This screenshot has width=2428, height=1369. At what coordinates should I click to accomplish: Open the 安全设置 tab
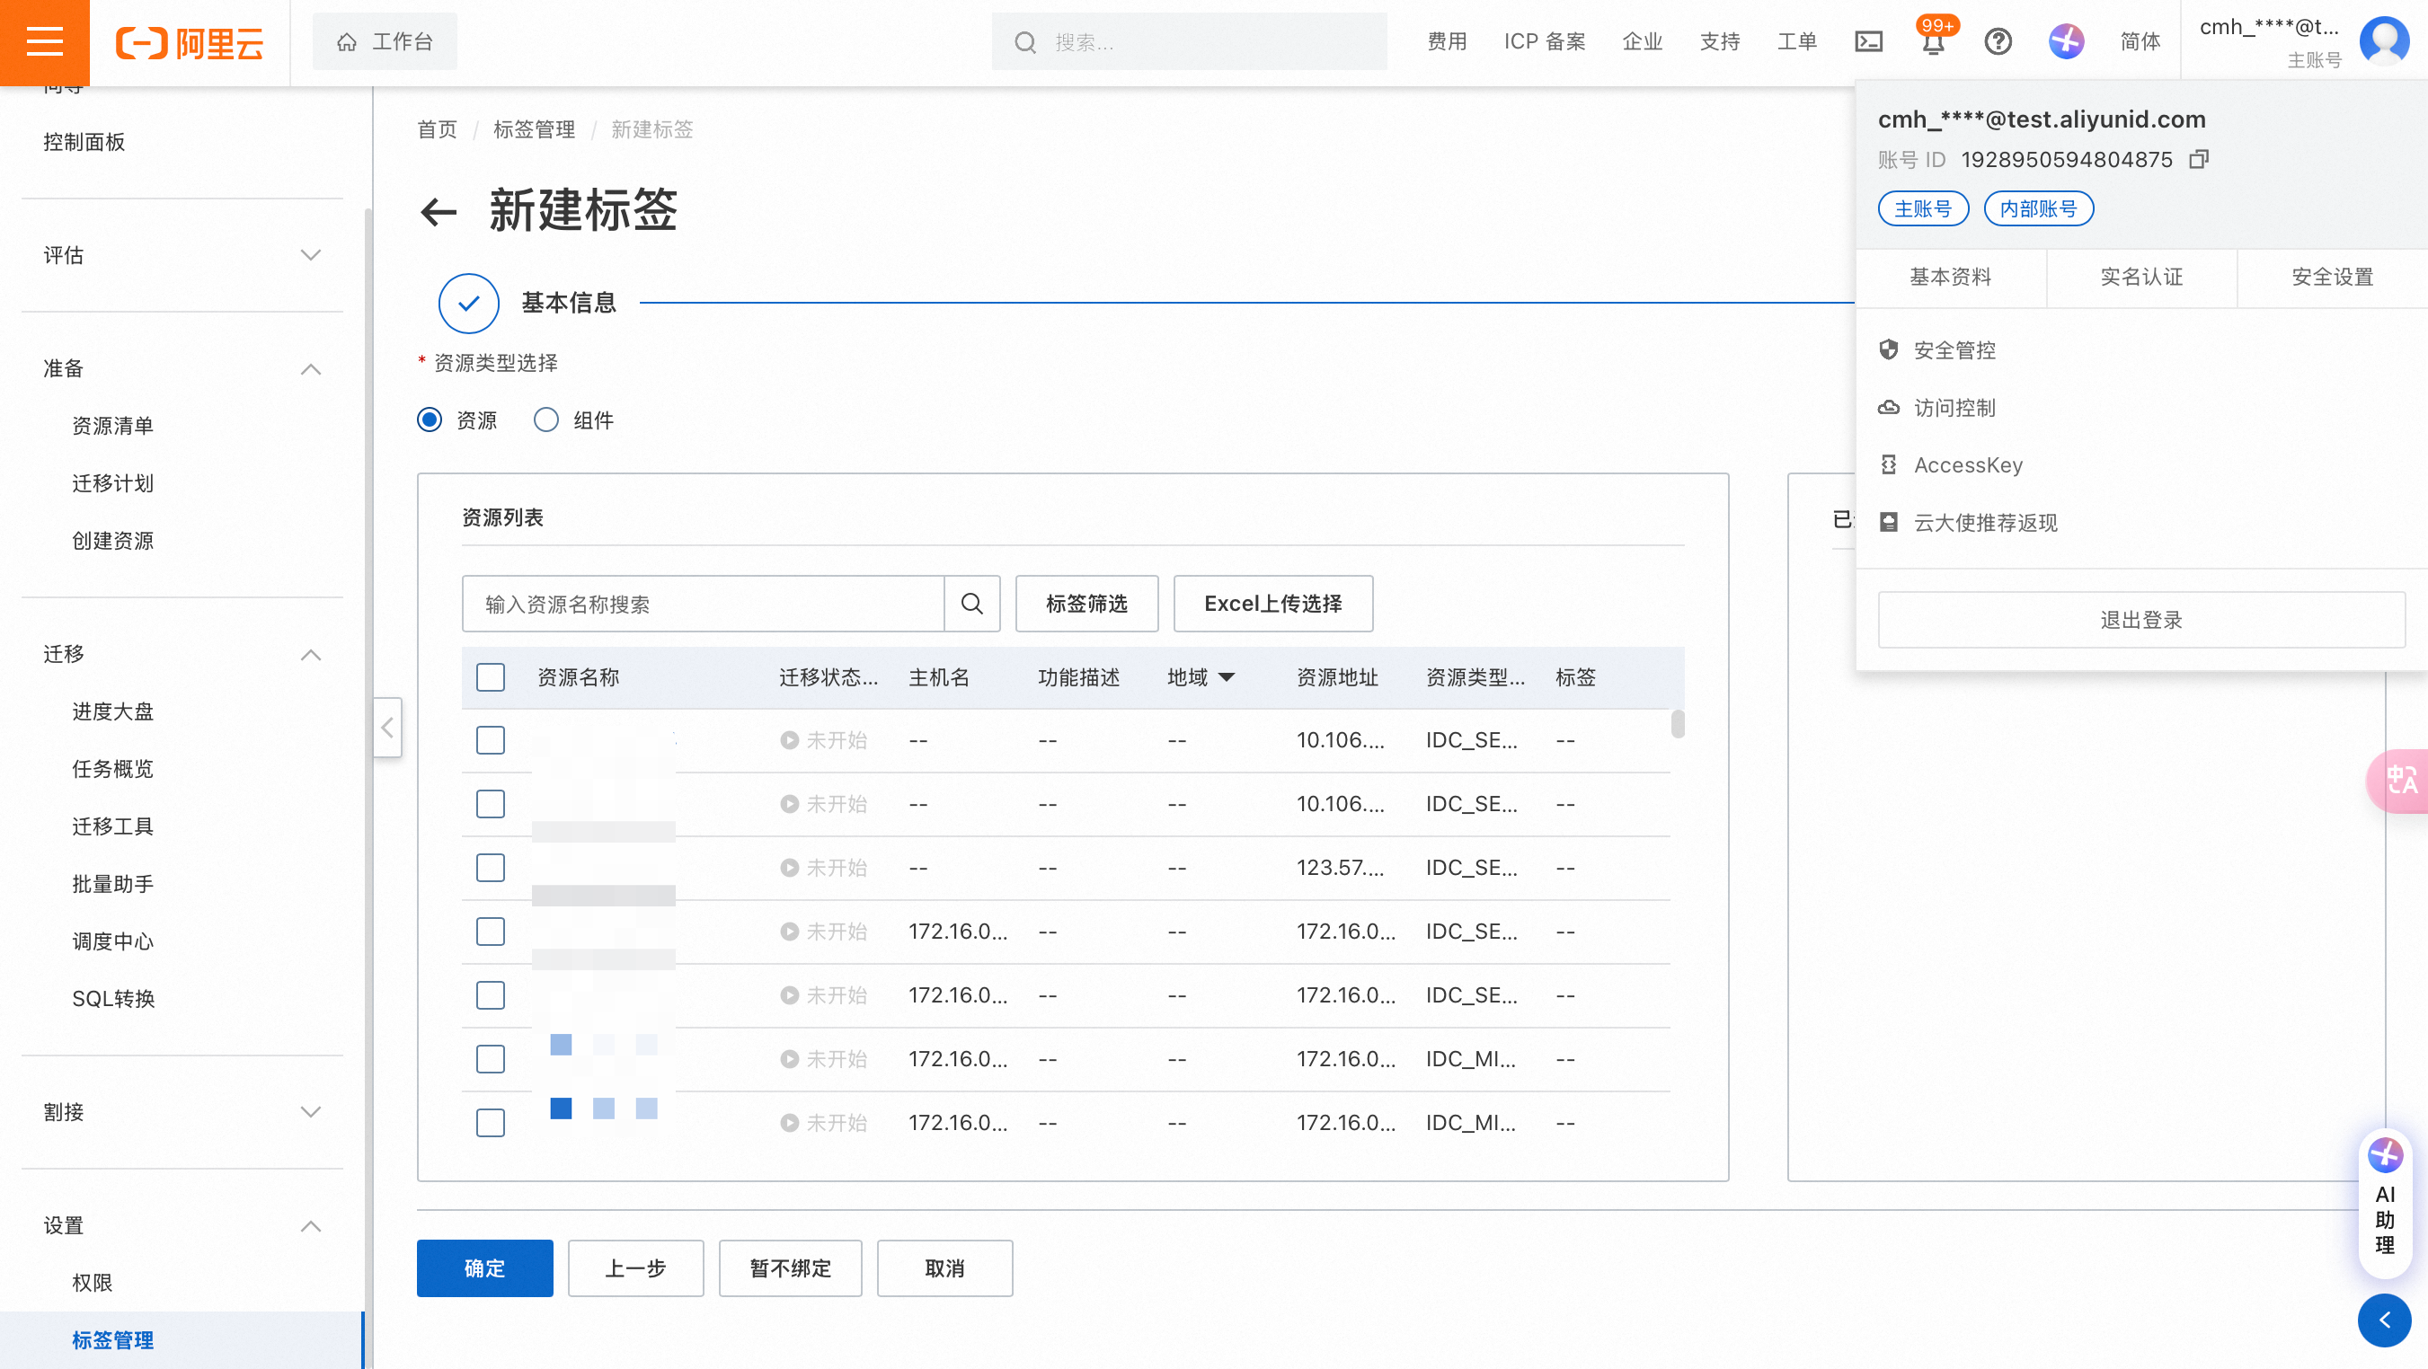click(2332, 277)
